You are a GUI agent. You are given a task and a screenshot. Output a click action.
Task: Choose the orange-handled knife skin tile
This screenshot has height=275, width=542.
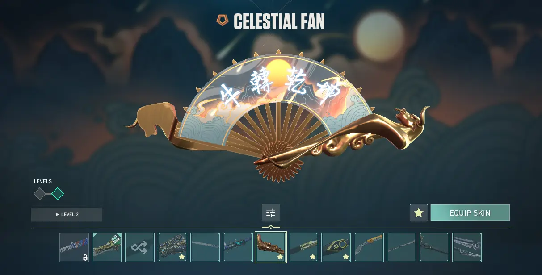[369, 247]
